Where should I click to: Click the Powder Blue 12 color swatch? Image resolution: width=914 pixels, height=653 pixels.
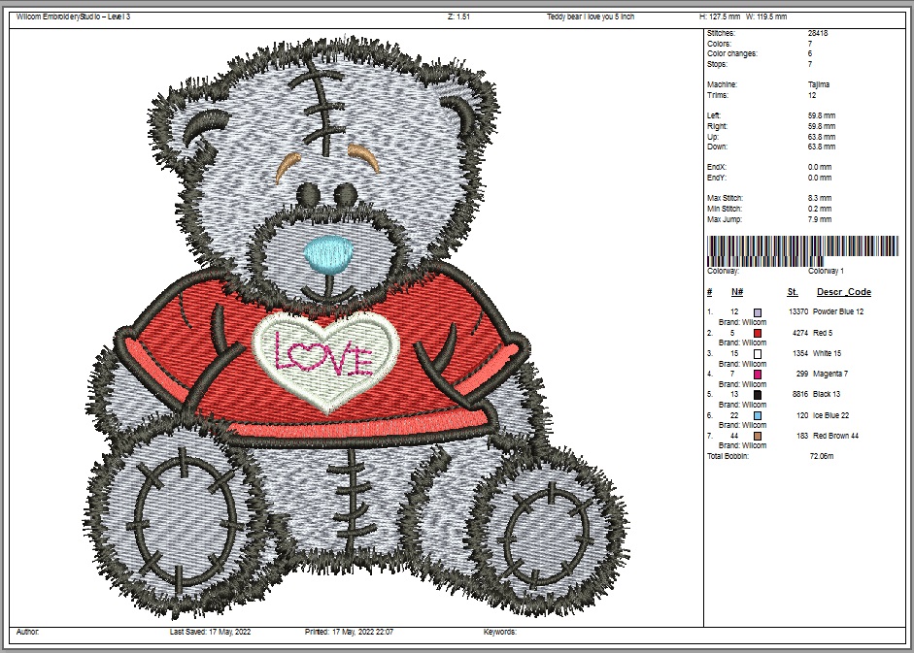coord(758,312)
